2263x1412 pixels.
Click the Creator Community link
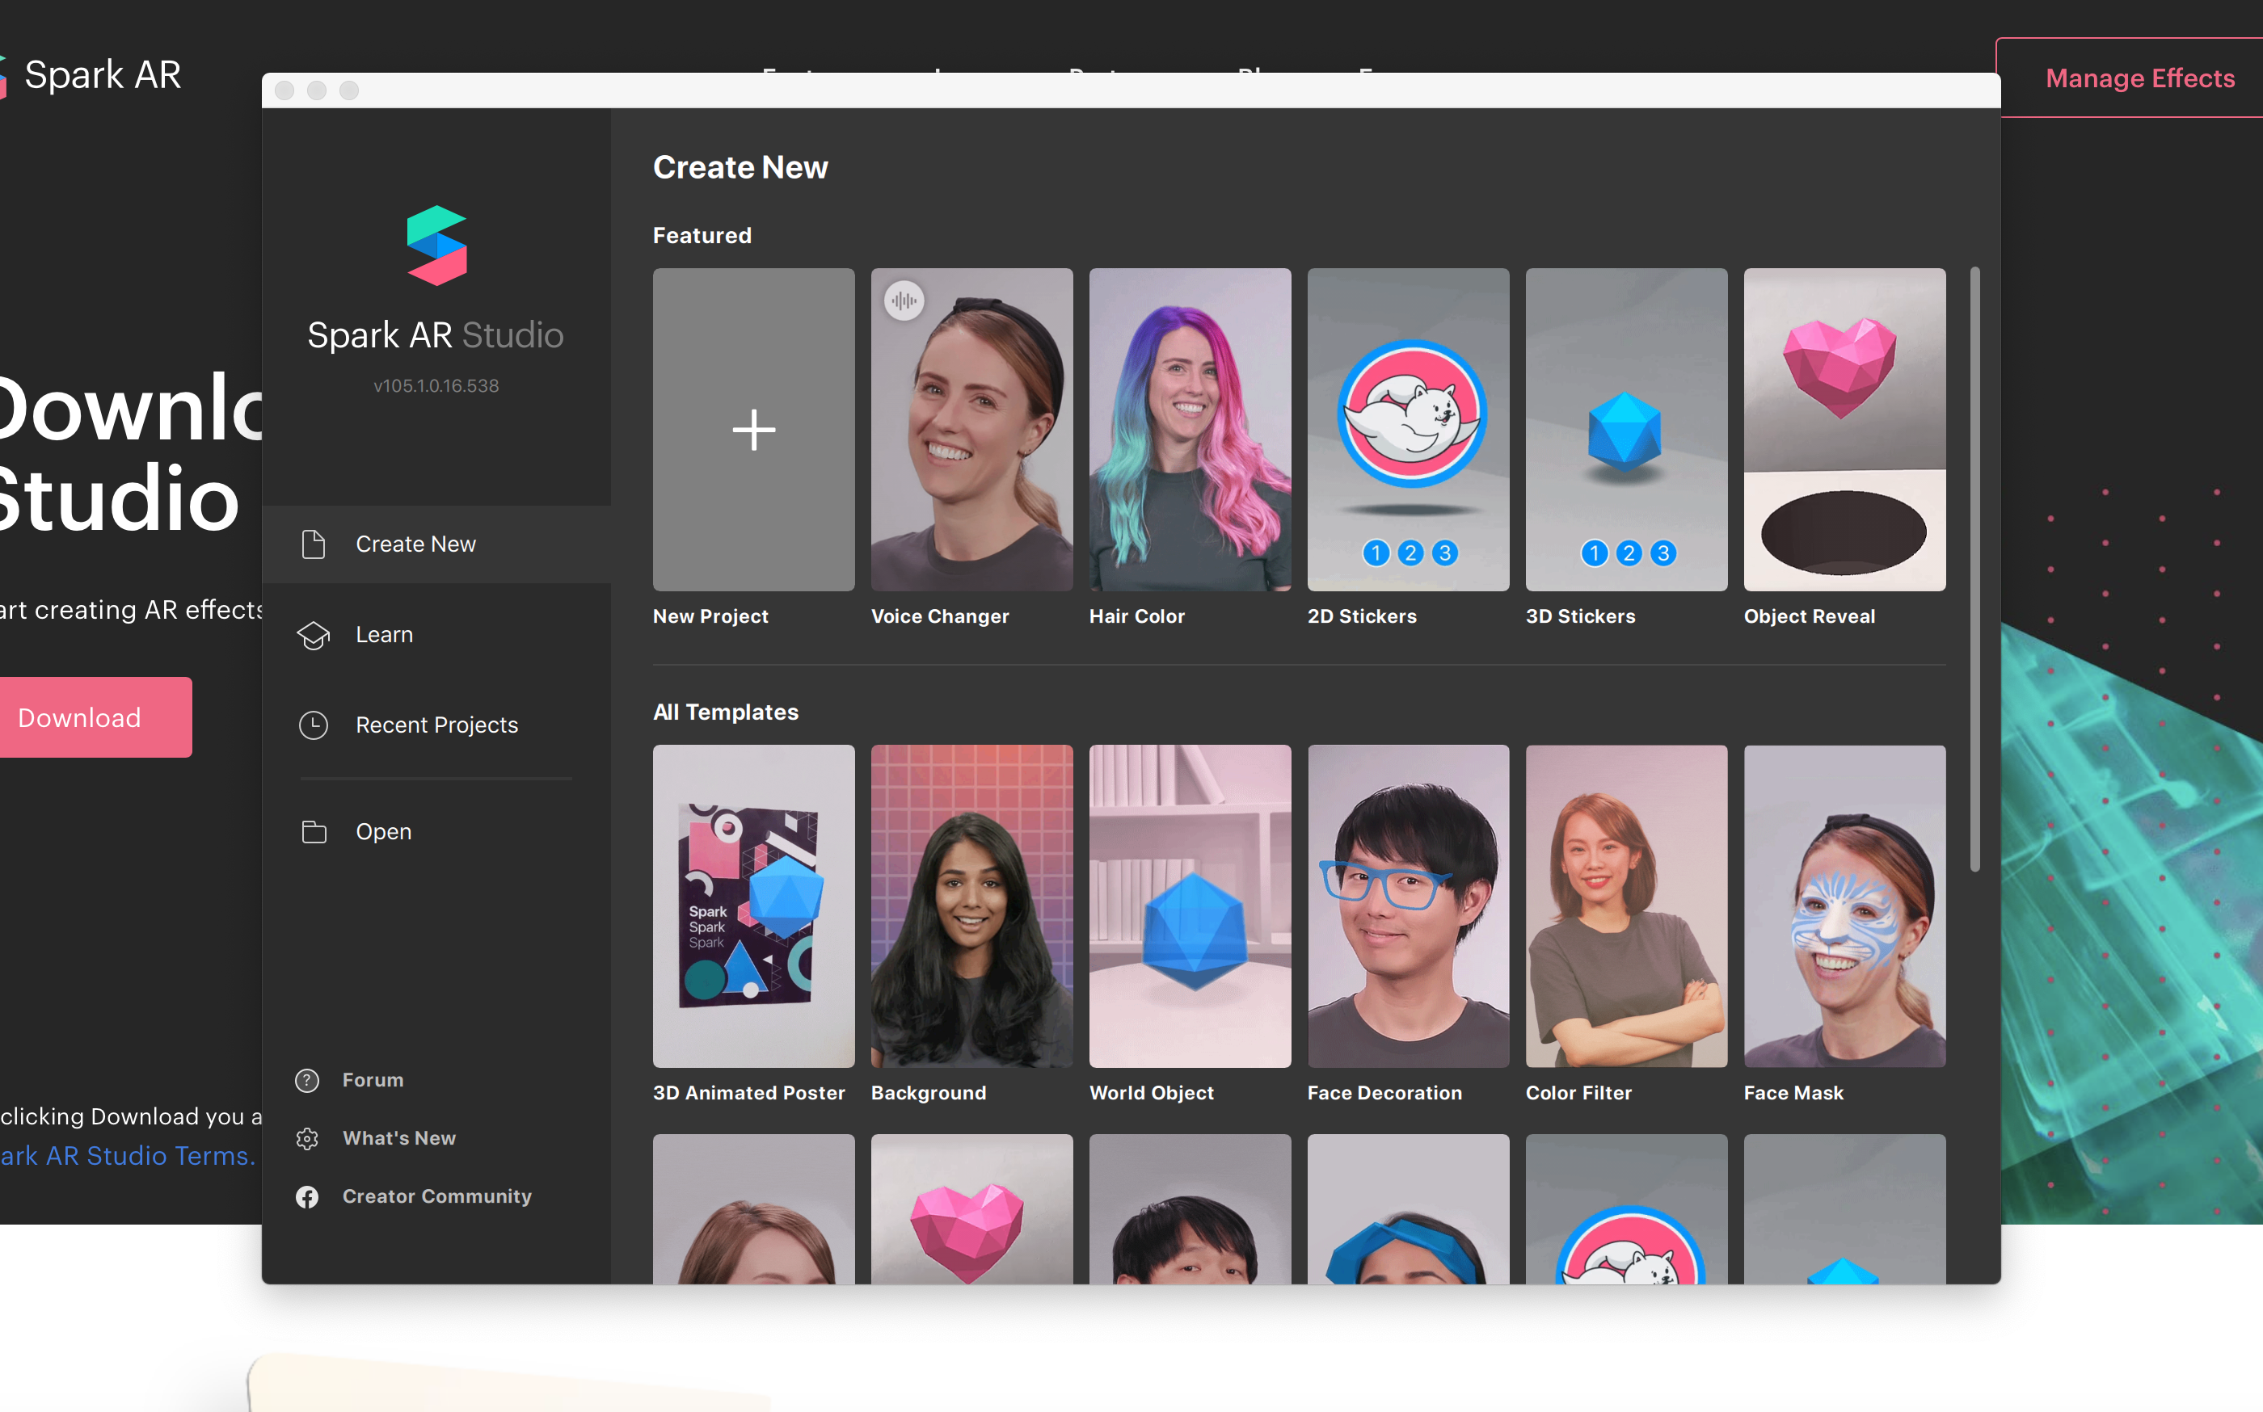pos(436,1196)
